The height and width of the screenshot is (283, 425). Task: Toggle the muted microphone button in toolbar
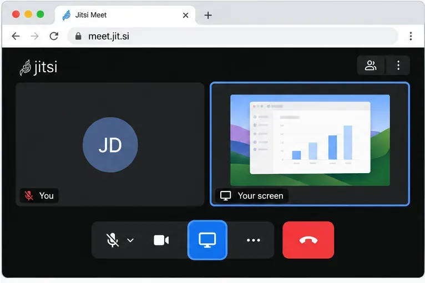point(112,240)
